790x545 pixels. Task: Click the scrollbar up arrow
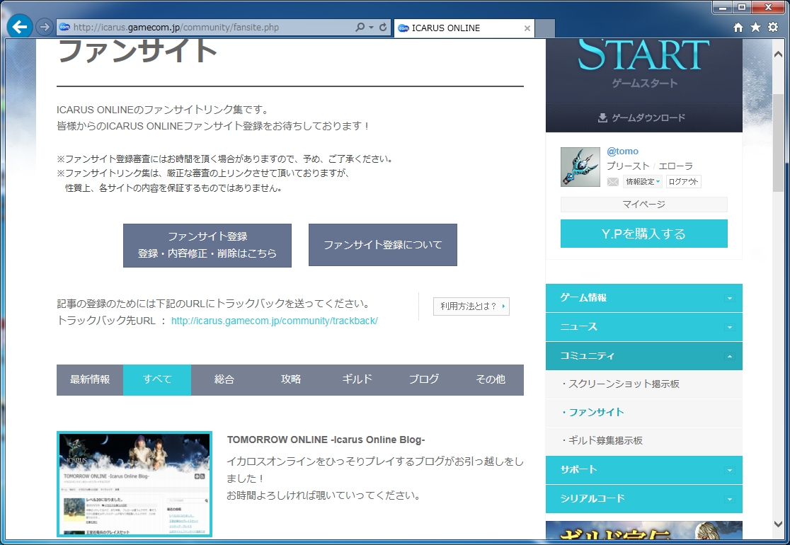[x=779, y=54]
